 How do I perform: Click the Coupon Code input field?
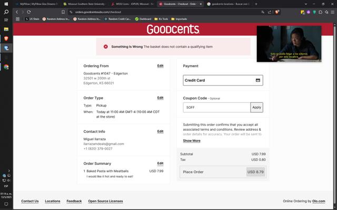click(216, 107)
